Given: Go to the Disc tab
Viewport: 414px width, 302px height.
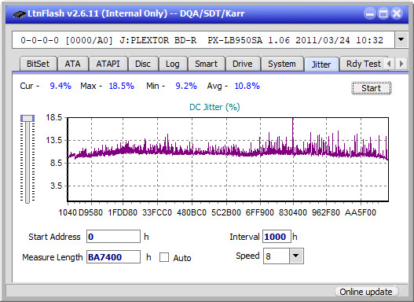Looking at the screenshot, I should pos(143,64).
